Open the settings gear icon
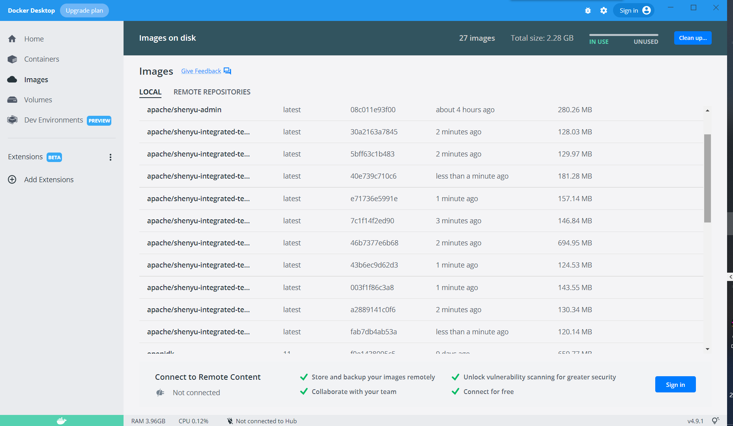 pos(604,11)
